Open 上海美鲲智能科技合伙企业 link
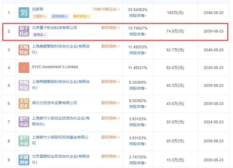Screen dimensions: 233x168 click(x=61, y=49)
